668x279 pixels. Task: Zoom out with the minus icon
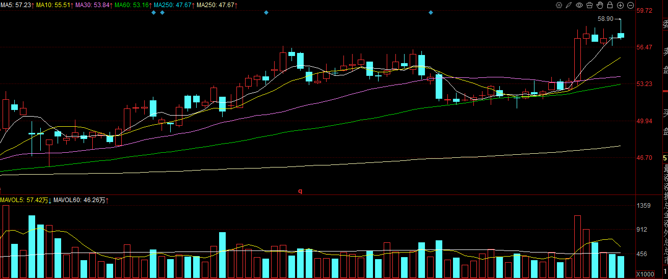tap(630, 5)
